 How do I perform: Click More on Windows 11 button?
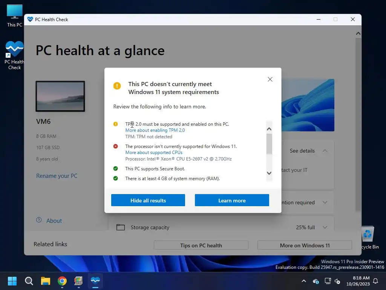click(x=305, y=245)
